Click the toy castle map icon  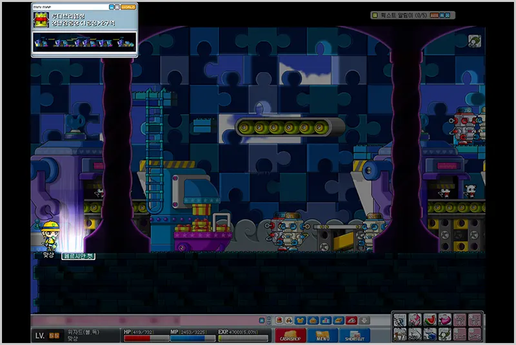(x=41, y=20)
